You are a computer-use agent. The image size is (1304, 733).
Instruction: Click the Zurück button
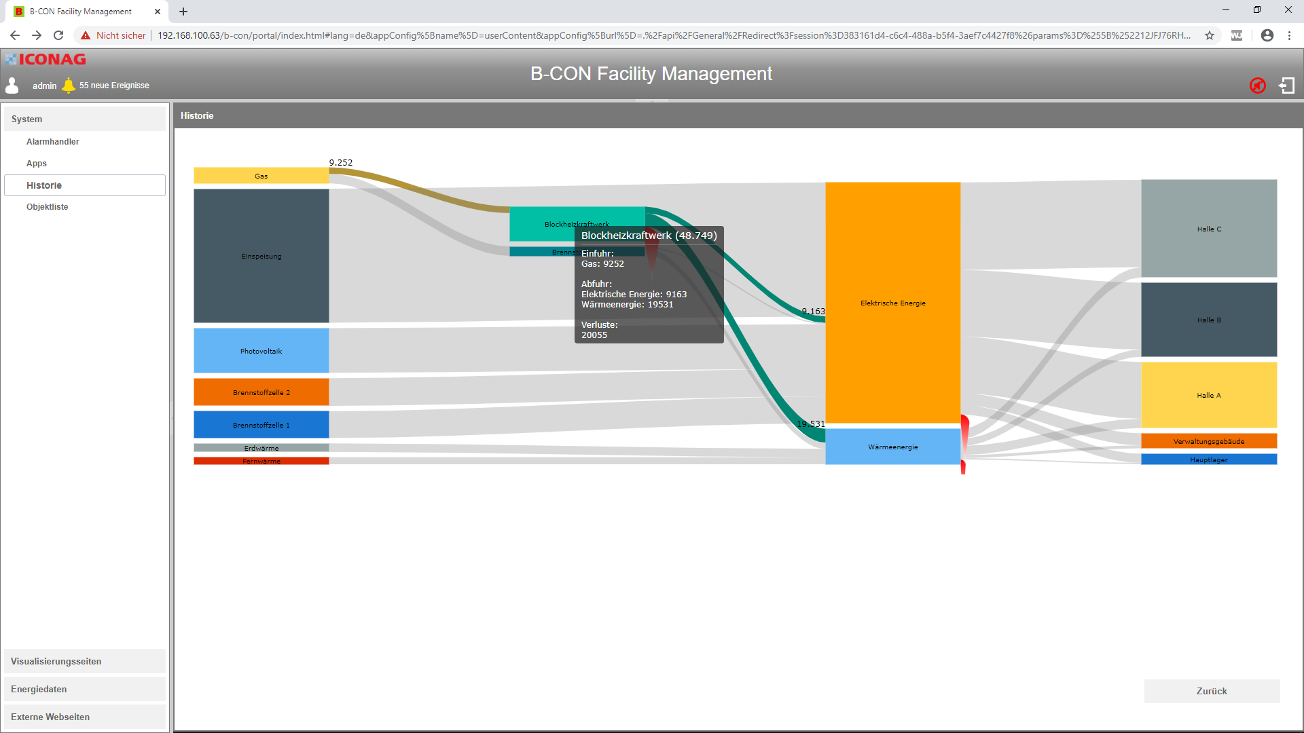[1212, 691]
